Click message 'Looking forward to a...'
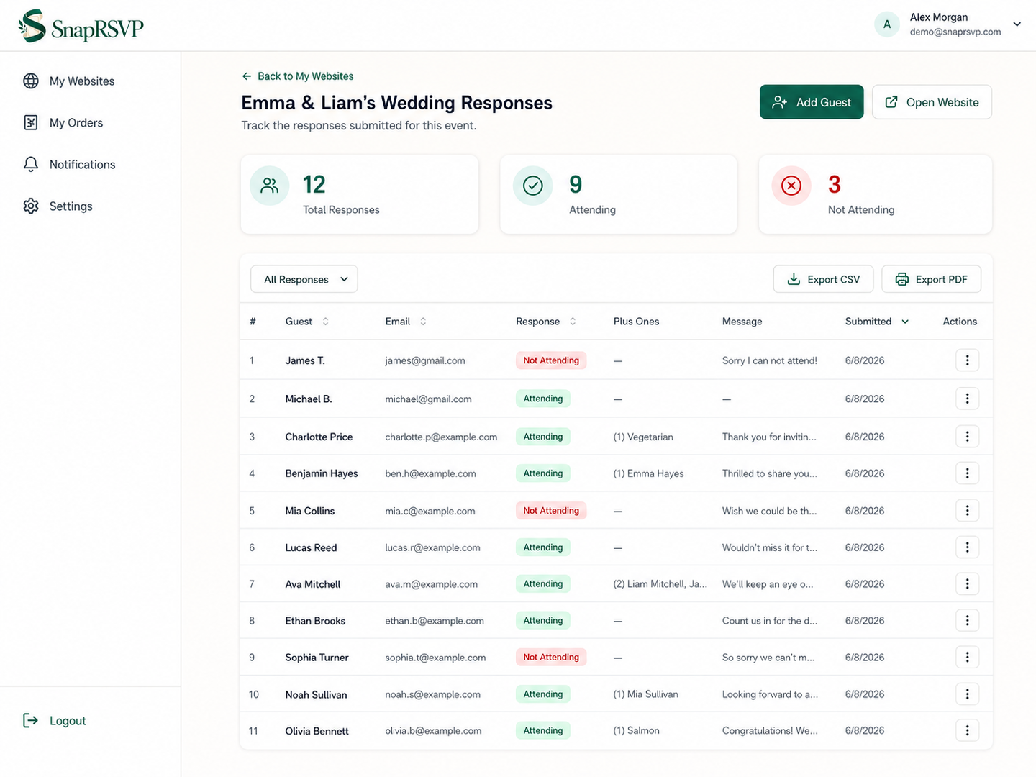Viewport: 1036px width, 777px height. pyautogui.click(x=770, y=694)
